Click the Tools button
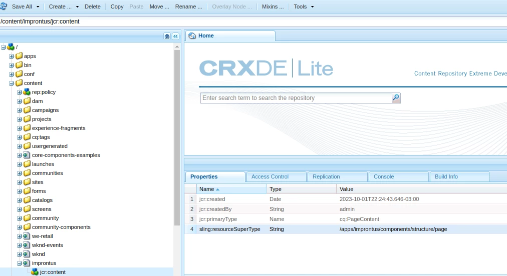507x276 pixels. 300,6
